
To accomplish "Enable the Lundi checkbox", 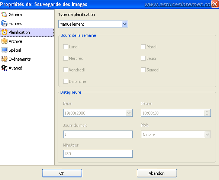I will click(x=65, y=47).
